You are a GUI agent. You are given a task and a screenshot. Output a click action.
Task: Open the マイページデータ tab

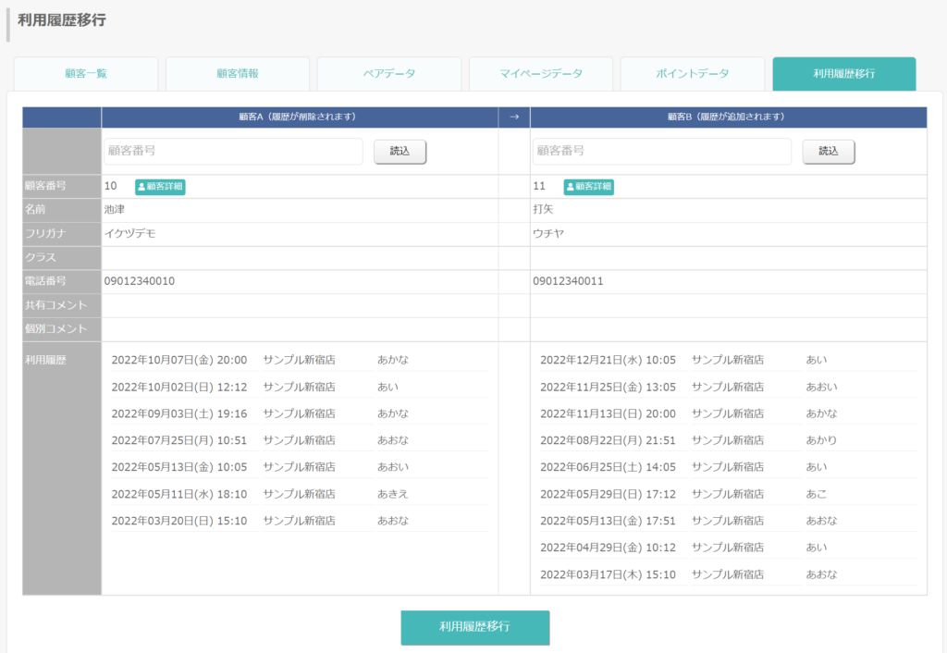(540, 74)
